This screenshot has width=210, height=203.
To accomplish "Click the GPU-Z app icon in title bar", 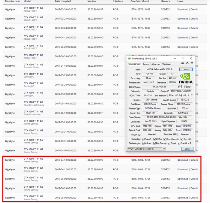I will click(129, 59).
